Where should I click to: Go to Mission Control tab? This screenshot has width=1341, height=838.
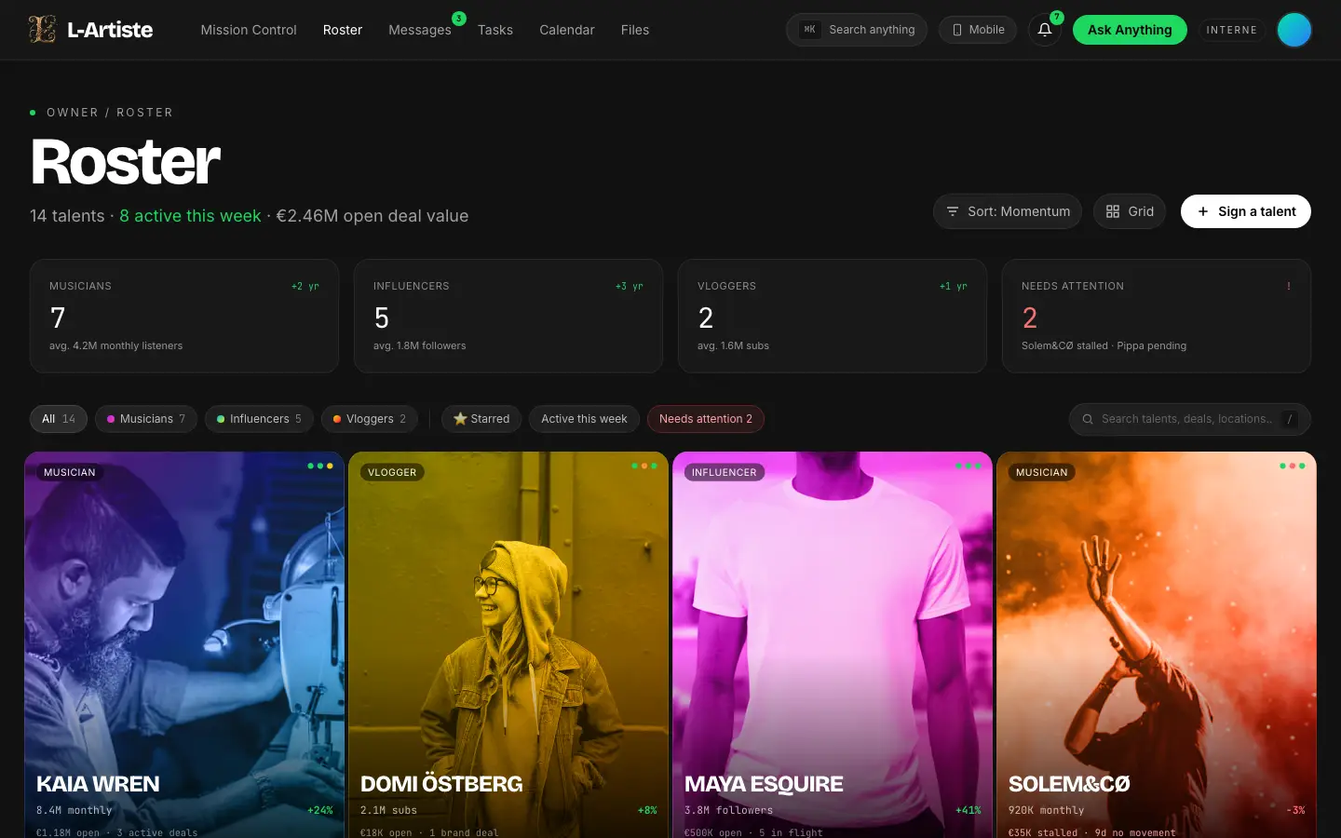point(249,30)
